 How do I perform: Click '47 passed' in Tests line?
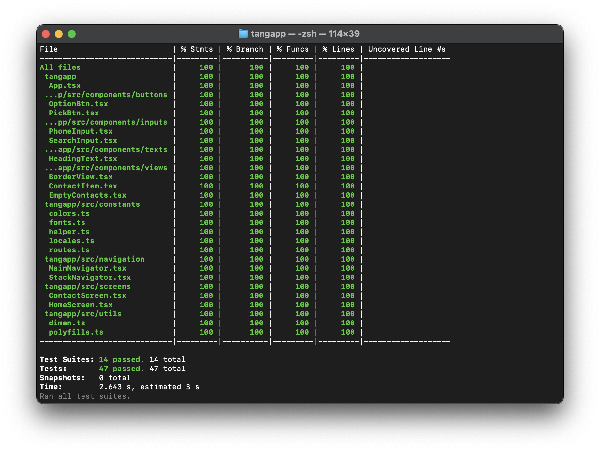click(x=120, y=369)
